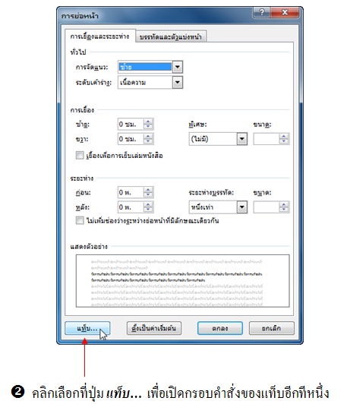Decrease the right indent (ขวา) spinner down arrow
The height and width of the screenshot is (404, 347).
(x=148, y=141)
